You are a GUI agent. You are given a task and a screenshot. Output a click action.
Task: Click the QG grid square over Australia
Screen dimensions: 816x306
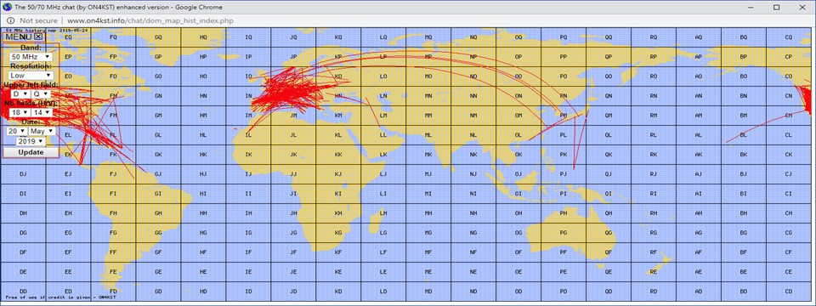pyautogui.click(x=609, y=233)
